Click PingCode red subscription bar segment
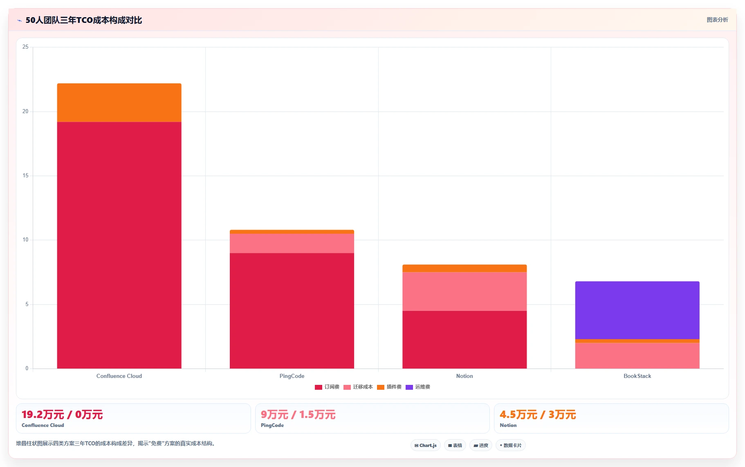Screen dimensions: 745x467 (292, 311)
